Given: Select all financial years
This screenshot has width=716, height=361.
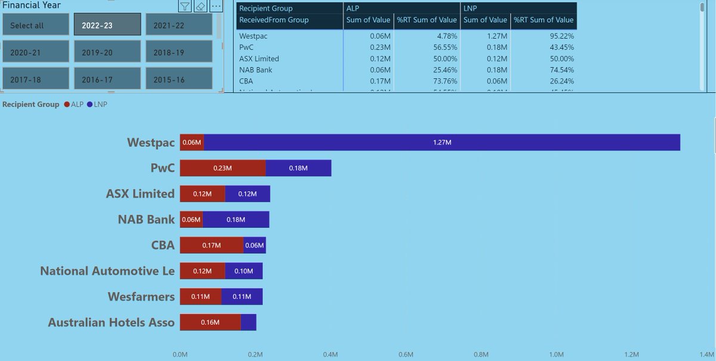Looking at the screenshot, I should click(35, 26).
